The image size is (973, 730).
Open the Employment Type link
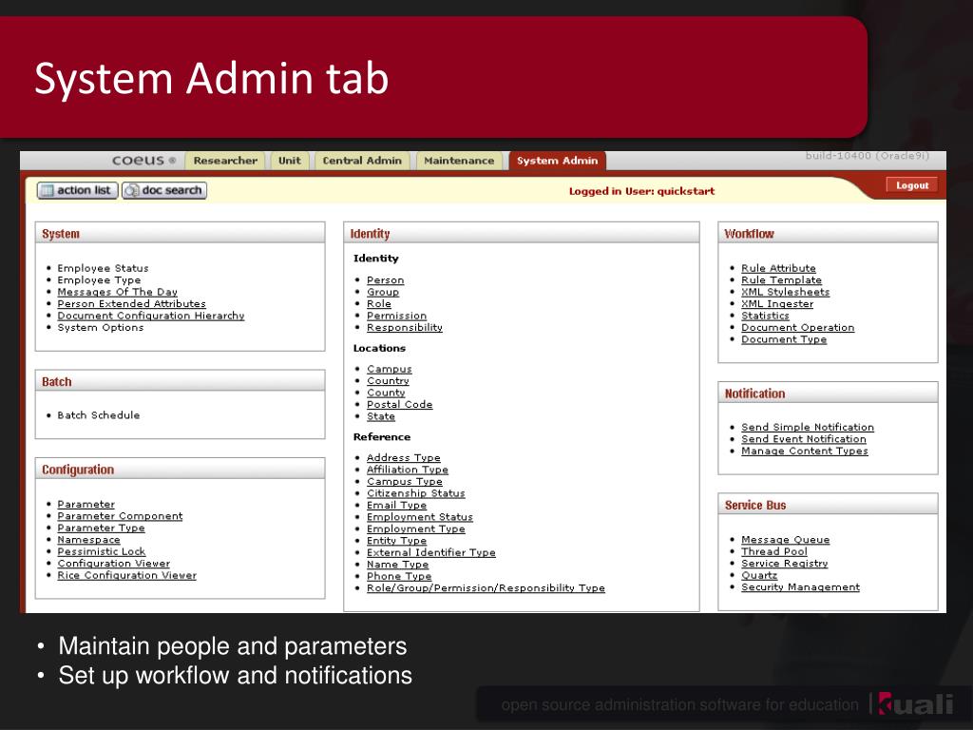416,528
